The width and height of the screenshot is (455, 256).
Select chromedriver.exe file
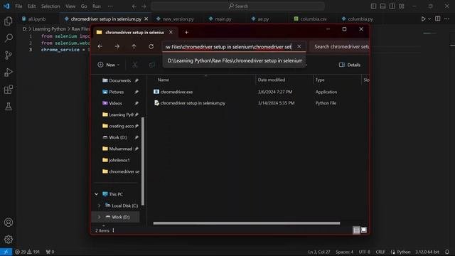pos(176,92)
